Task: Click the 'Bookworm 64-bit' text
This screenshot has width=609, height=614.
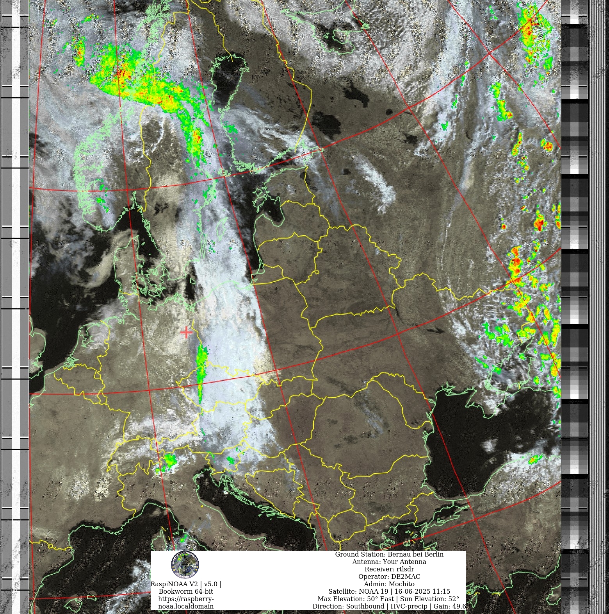Action: 186,591
